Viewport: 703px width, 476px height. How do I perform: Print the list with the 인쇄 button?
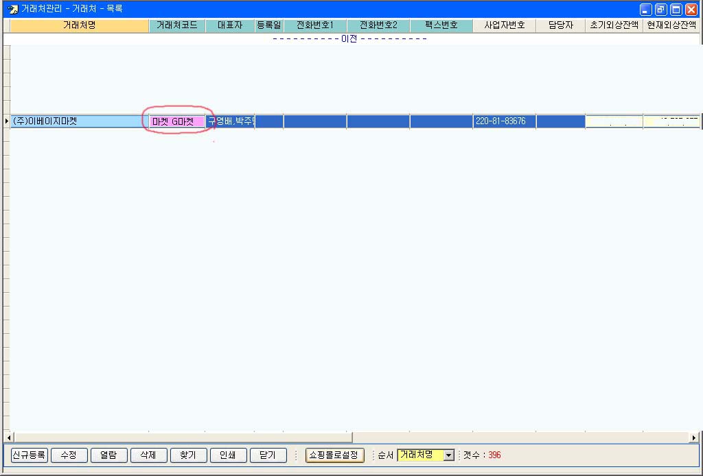pos(228,455)
